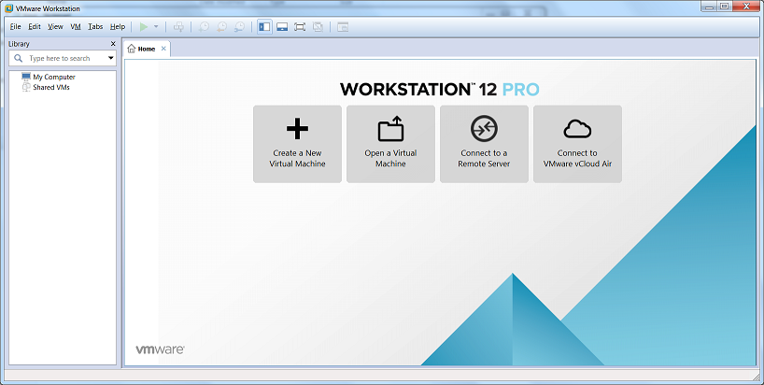
Task: Click the house icon on Home tab
Action: click(x=131, y=49)
